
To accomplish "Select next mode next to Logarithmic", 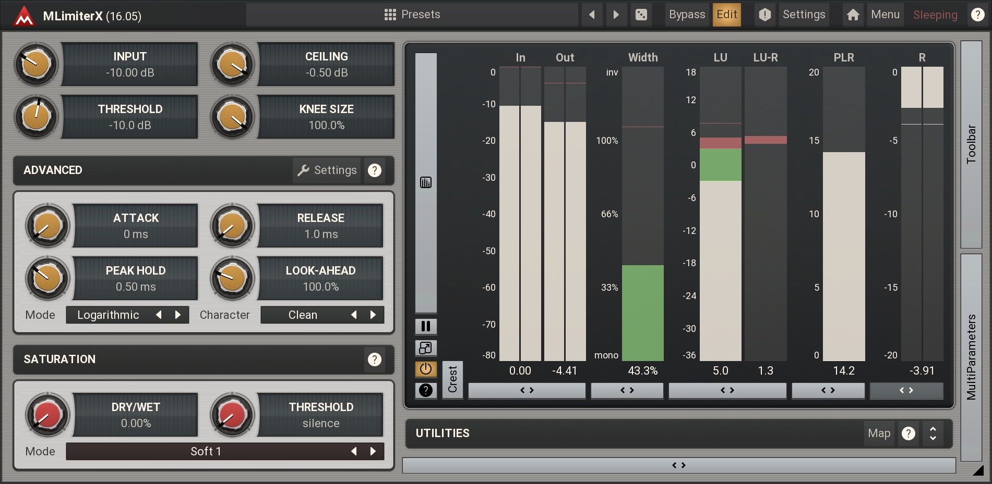I will 178,315.
